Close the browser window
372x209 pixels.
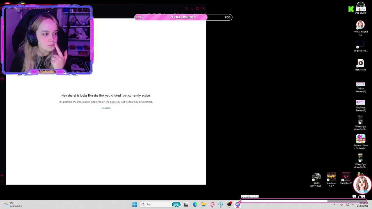[x=203, y=8]
